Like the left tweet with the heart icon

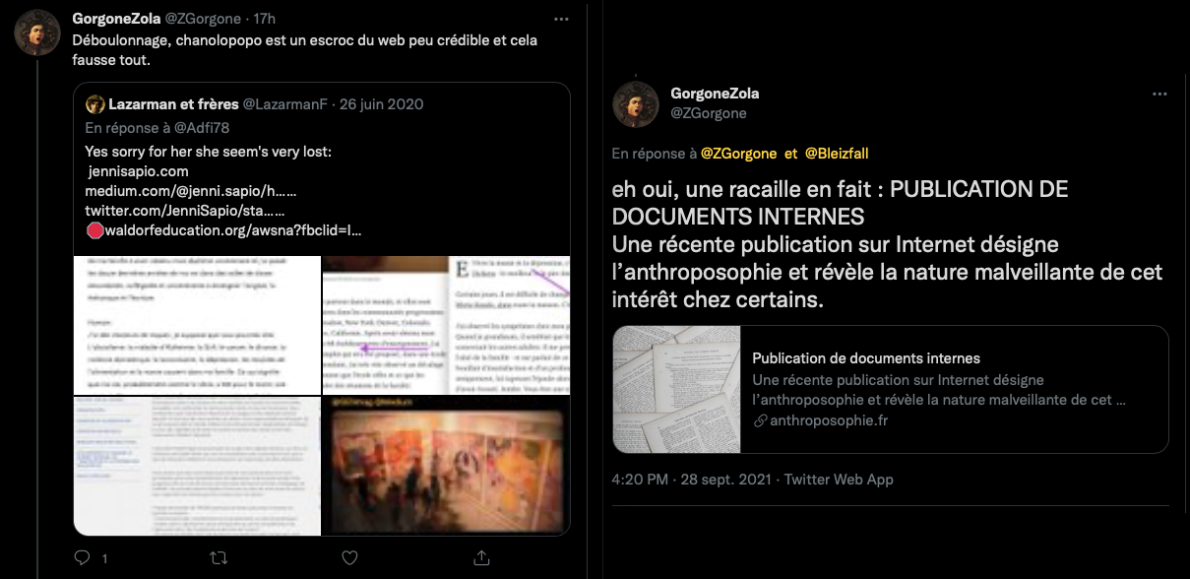coord(349,557)
